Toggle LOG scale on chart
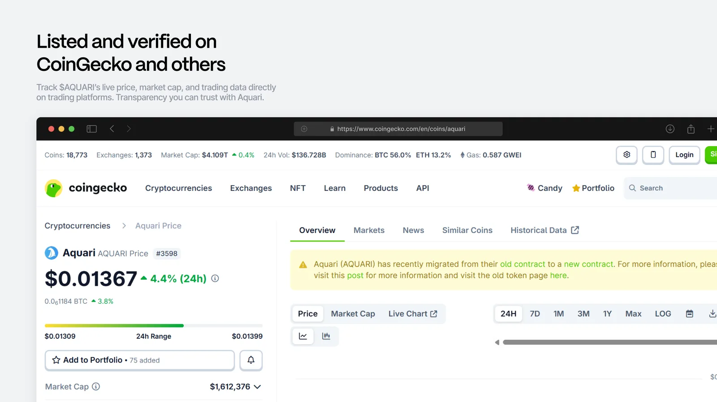This screenshot has height=402, width=717. (x=663, y=314)
